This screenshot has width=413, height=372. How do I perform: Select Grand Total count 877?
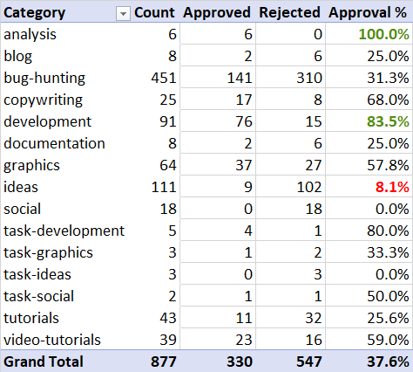[x=164, y=362]
